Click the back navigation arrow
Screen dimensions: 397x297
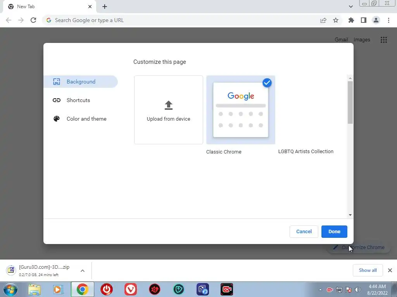9,20
